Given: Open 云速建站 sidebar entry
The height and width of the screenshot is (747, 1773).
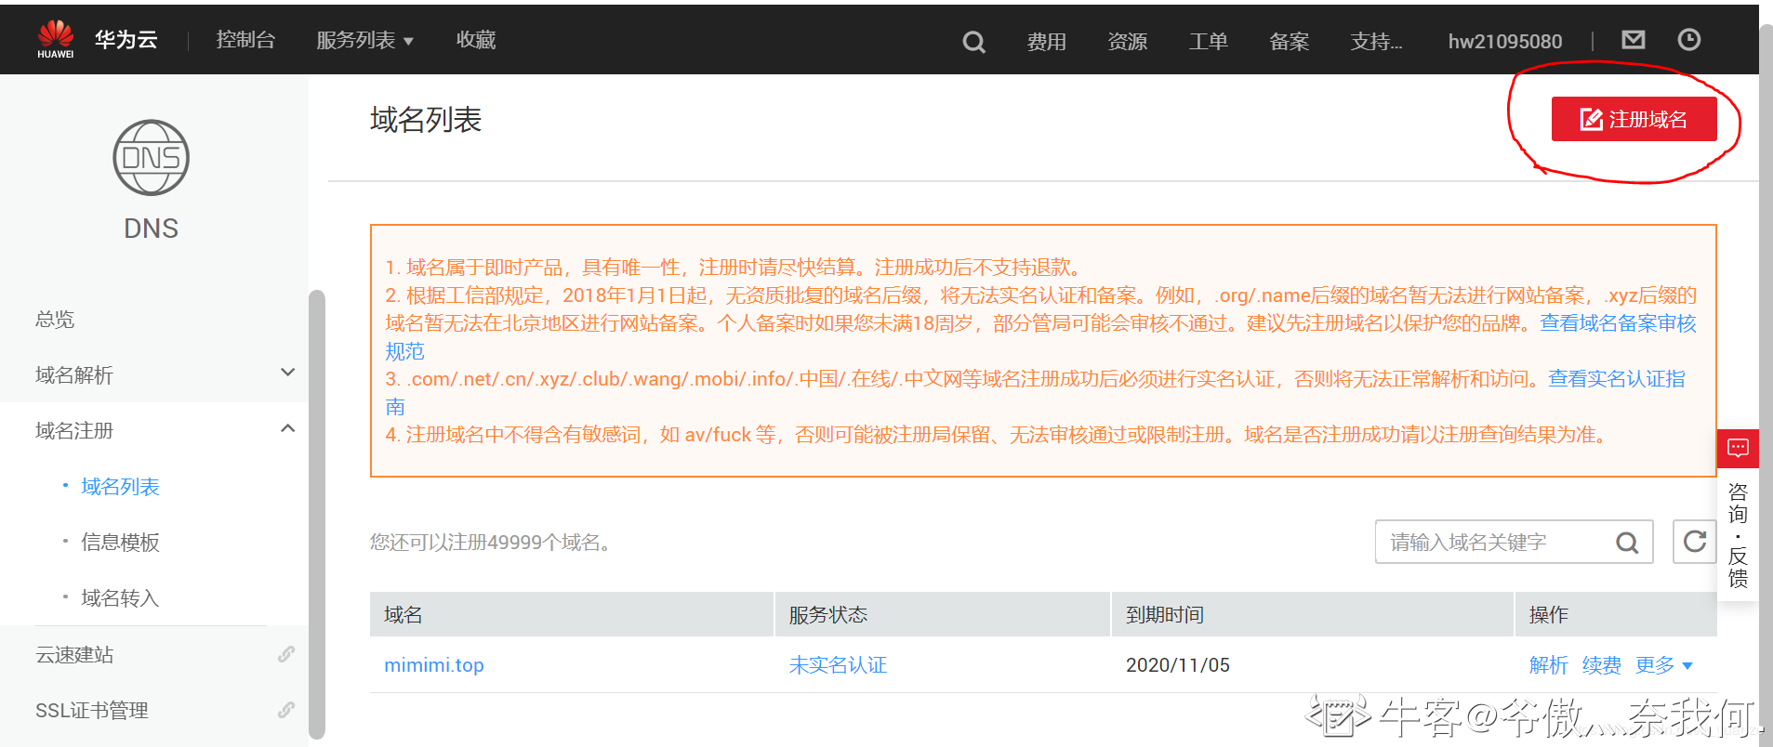Looking at the screenshot, I should coord(74,654).
